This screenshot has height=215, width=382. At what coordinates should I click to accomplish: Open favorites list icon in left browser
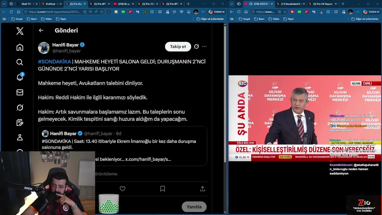point(174,12)
